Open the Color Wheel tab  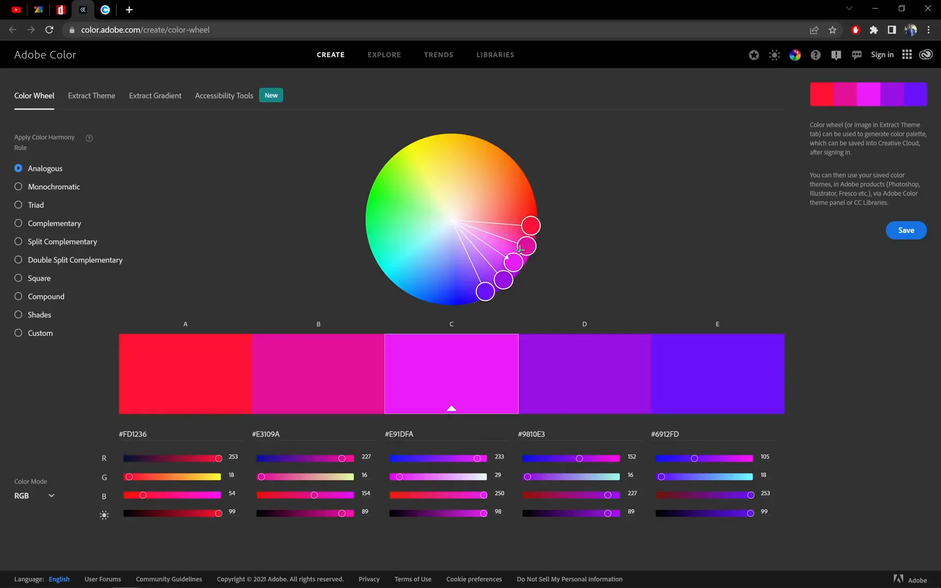point(34,96)
